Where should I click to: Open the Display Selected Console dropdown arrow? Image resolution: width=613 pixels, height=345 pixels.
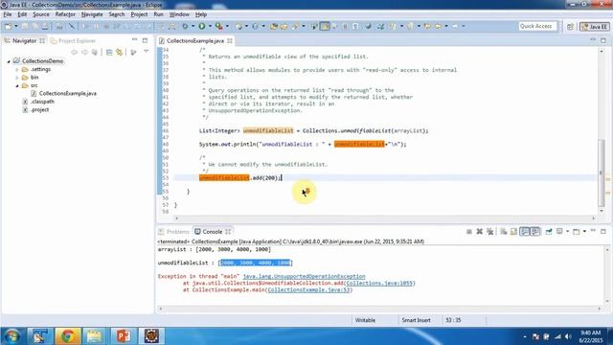point(567,232)
